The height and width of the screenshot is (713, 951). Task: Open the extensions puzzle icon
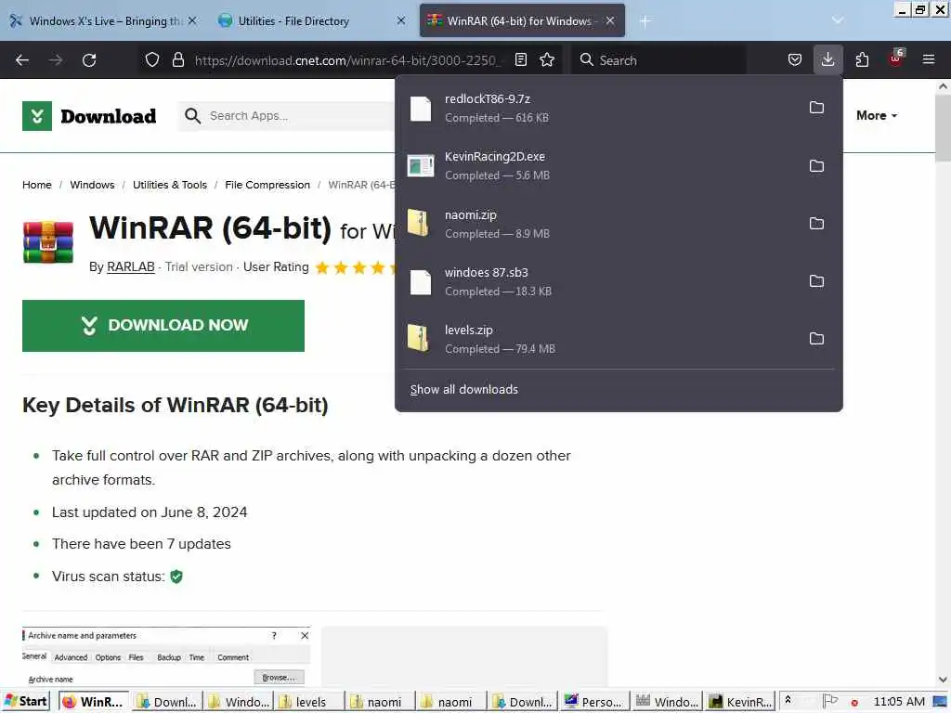(862, 60)
